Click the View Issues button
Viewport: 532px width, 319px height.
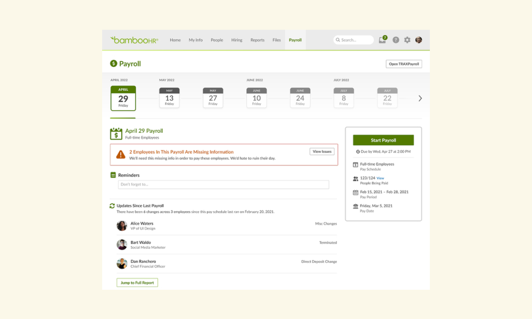322,152
